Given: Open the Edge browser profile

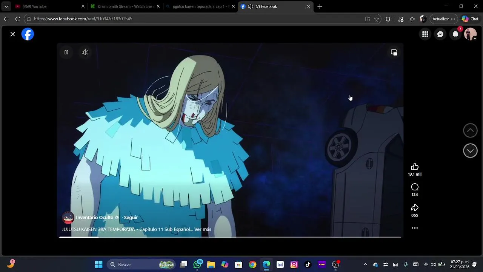Looking at the screenshot, I should point(423,19).
